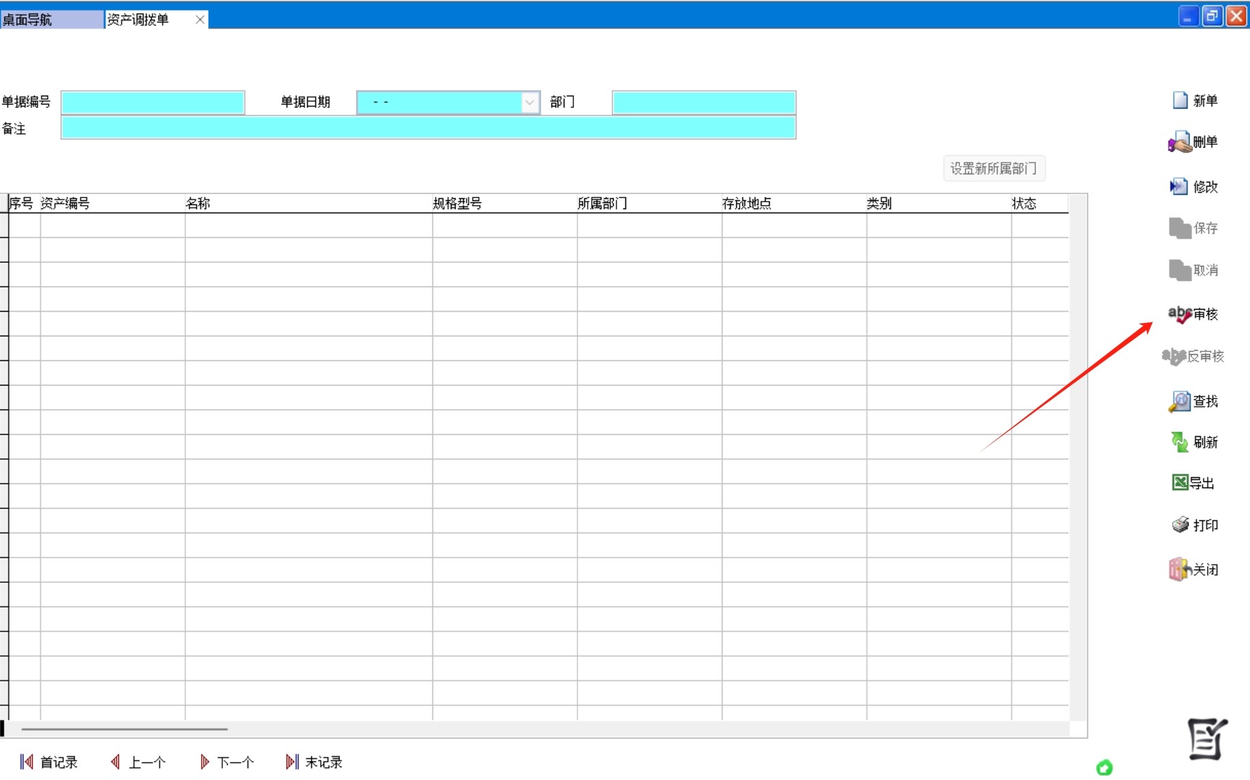Close the form using 关闭 icon
This screenshot has height=780, width=1250.
pos(1180,569)
